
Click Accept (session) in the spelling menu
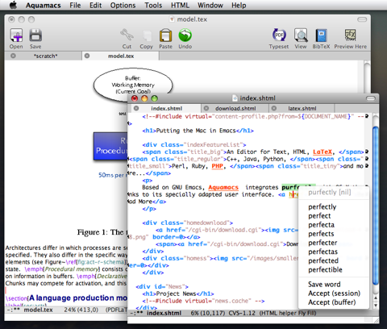point(334,294)
